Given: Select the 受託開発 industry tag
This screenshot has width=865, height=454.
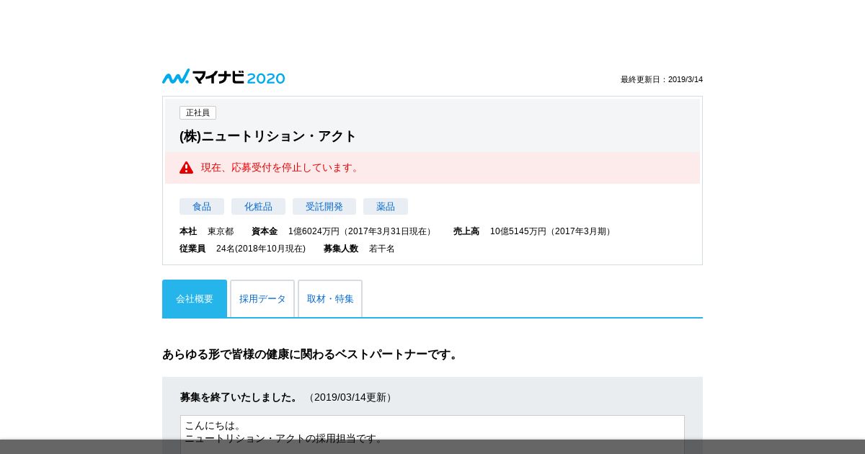Looking at the screenshot, I should click(324, 207).
